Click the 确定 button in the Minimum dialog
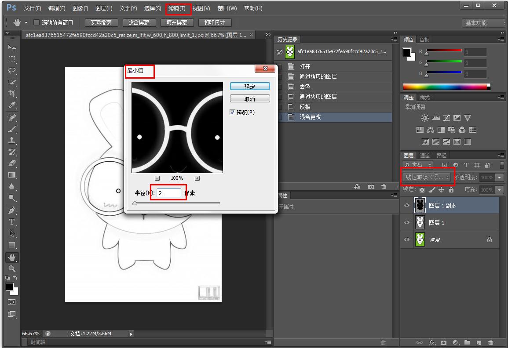The image size is (508, 348). (x=249, y=87)
